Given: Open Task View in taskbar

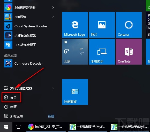Looking at the screenshot, I should point(19,127).
